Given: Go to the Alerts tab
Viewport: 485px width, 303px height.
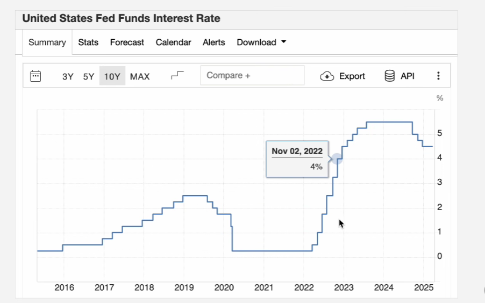Looking at the screenshot, I should pyautogui.click(x=214, y=42).
